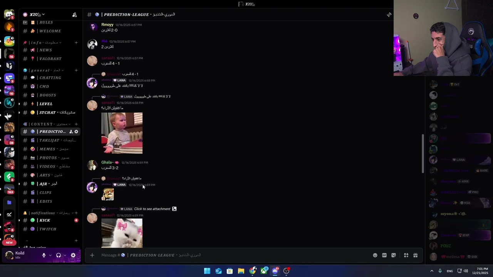View Ghala's user profile
The height and width of the screenshot is (277, 493).
tap(107, 162)
